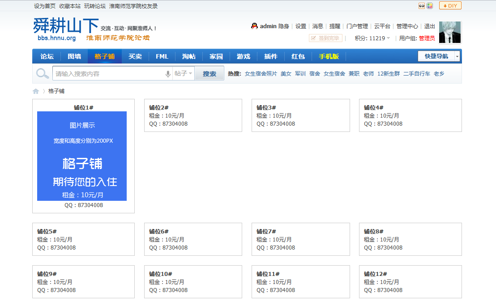The height and width of the screenshot is (305, 496).
Task: Click the DIY button
Action: [450, 5]
